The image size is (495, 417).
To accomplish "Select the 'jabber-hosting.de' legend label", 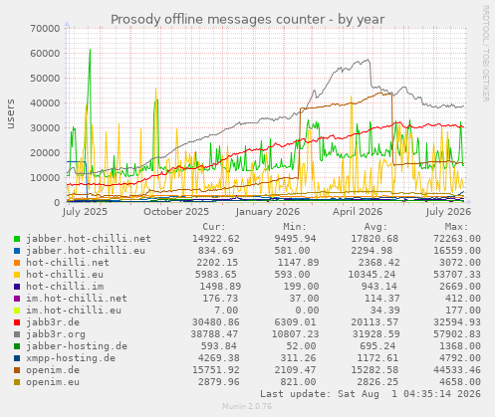I will pos(77,346).
